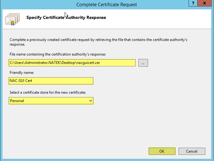214x161 pixels.
Task: Click the 'File name containing' label
Action: [x=58, y=54]
